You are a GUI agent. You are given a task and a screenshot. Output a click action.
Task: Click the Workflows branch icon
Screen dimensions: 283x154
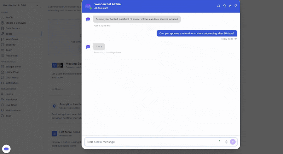(2, 39)
